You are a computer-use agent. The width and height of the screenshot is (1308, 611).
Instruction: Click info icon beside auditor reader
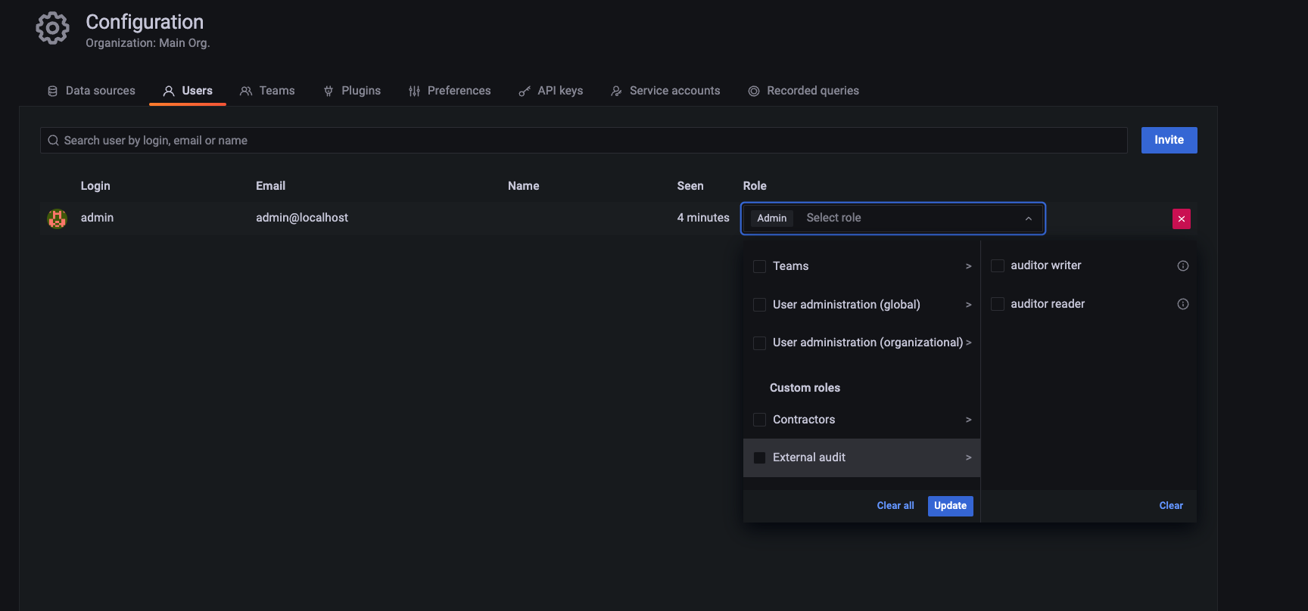tap(1182, 304)
